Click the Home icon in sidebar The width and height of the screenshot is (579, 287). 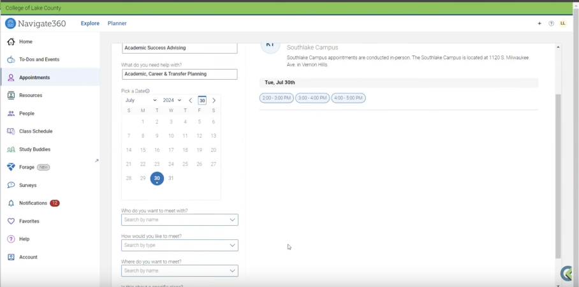pos(11,41)
